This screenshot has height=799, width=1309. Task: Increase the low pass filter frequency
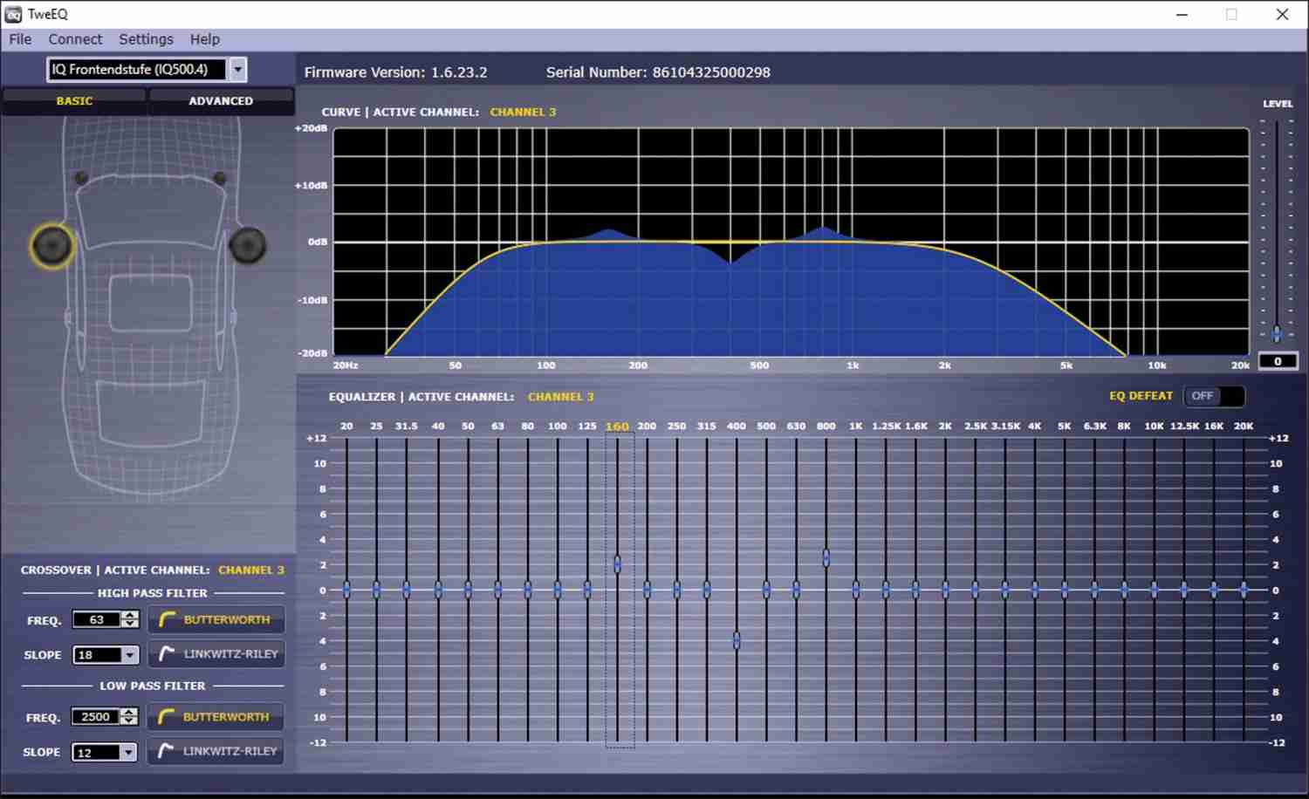[x=129, y=712]
